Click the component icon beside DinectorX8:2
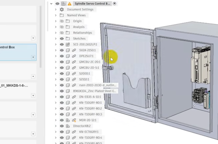This screenshot has height=144, width=218. (x=68, y=126)
